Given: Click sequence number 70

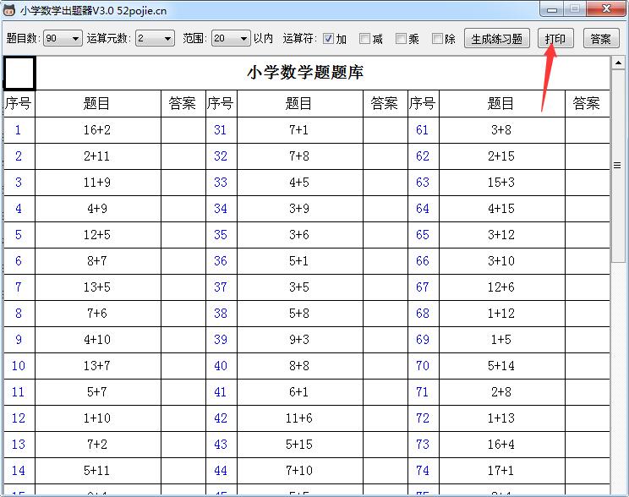Looking at the screenshot, I should tap(424, 366).
